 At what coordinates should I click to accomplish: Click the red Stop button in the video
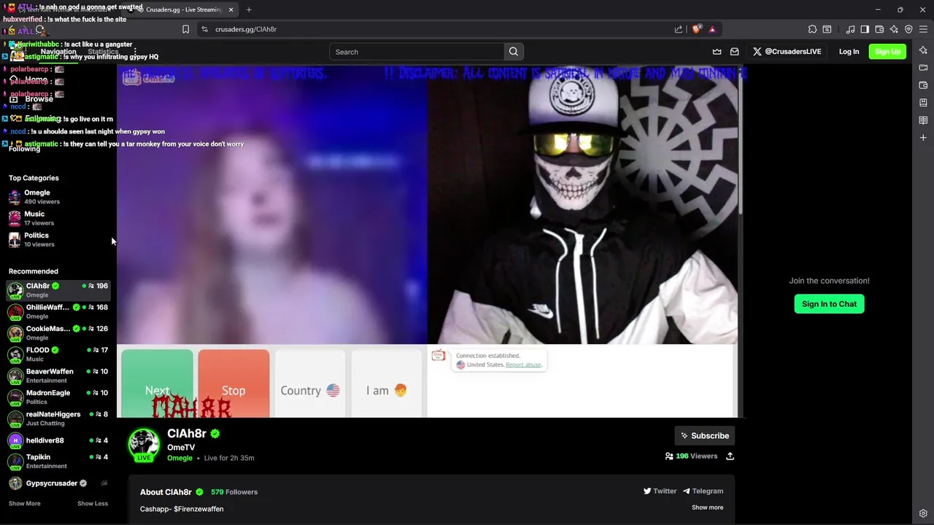point(233,384)
